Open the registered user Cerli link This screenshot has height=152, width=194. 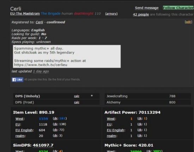40,22
